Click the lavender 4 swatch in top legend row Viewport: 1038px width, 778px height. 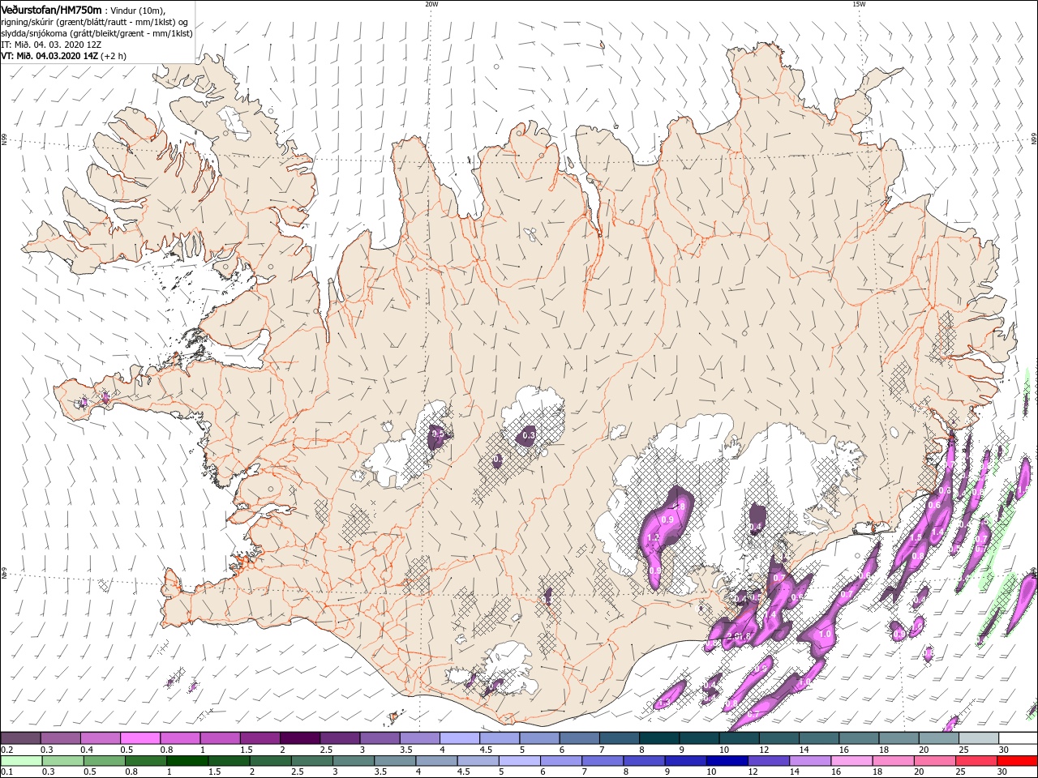[459, 738]
